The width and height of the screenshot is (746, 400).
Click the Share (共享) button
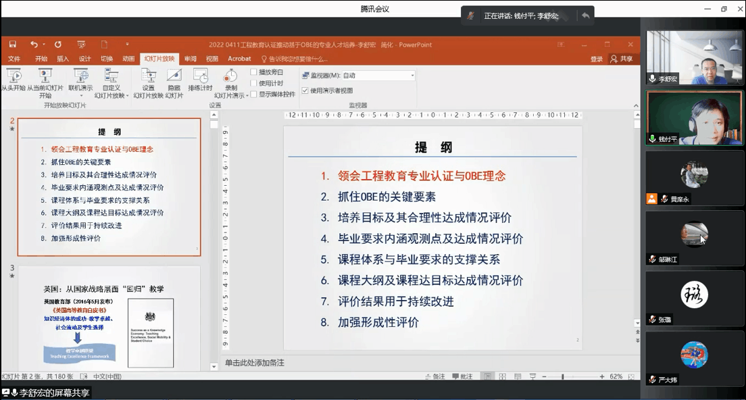622,59
